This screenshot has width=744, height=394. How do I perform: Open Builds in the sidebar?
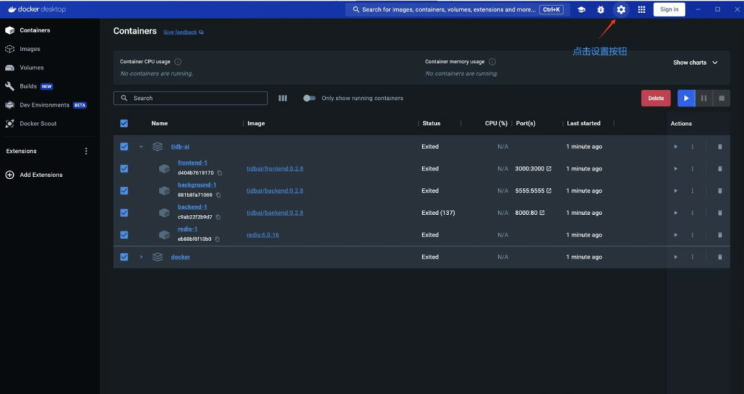click(x=28, y=86)
